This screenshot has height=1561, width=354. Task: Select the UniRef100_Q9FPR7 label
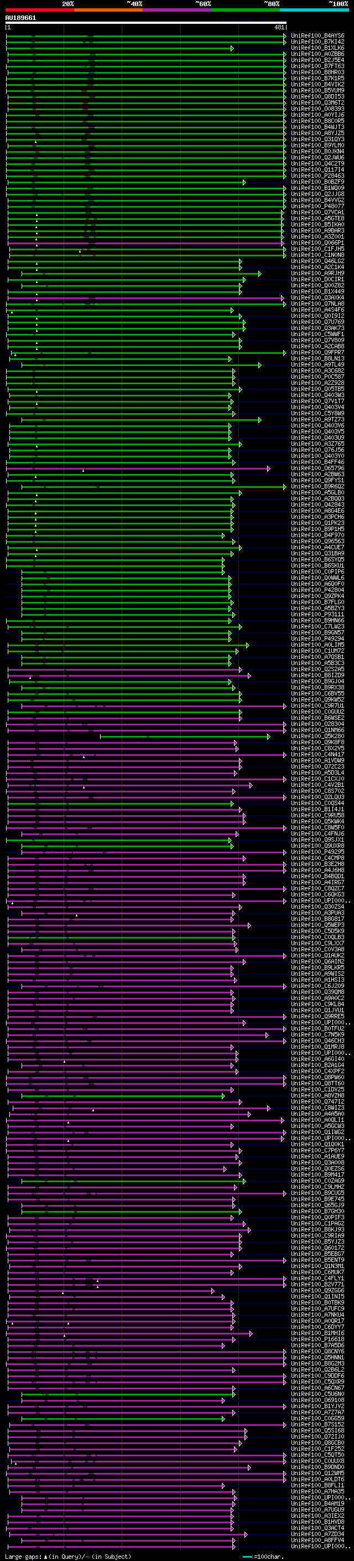(317, 353)
